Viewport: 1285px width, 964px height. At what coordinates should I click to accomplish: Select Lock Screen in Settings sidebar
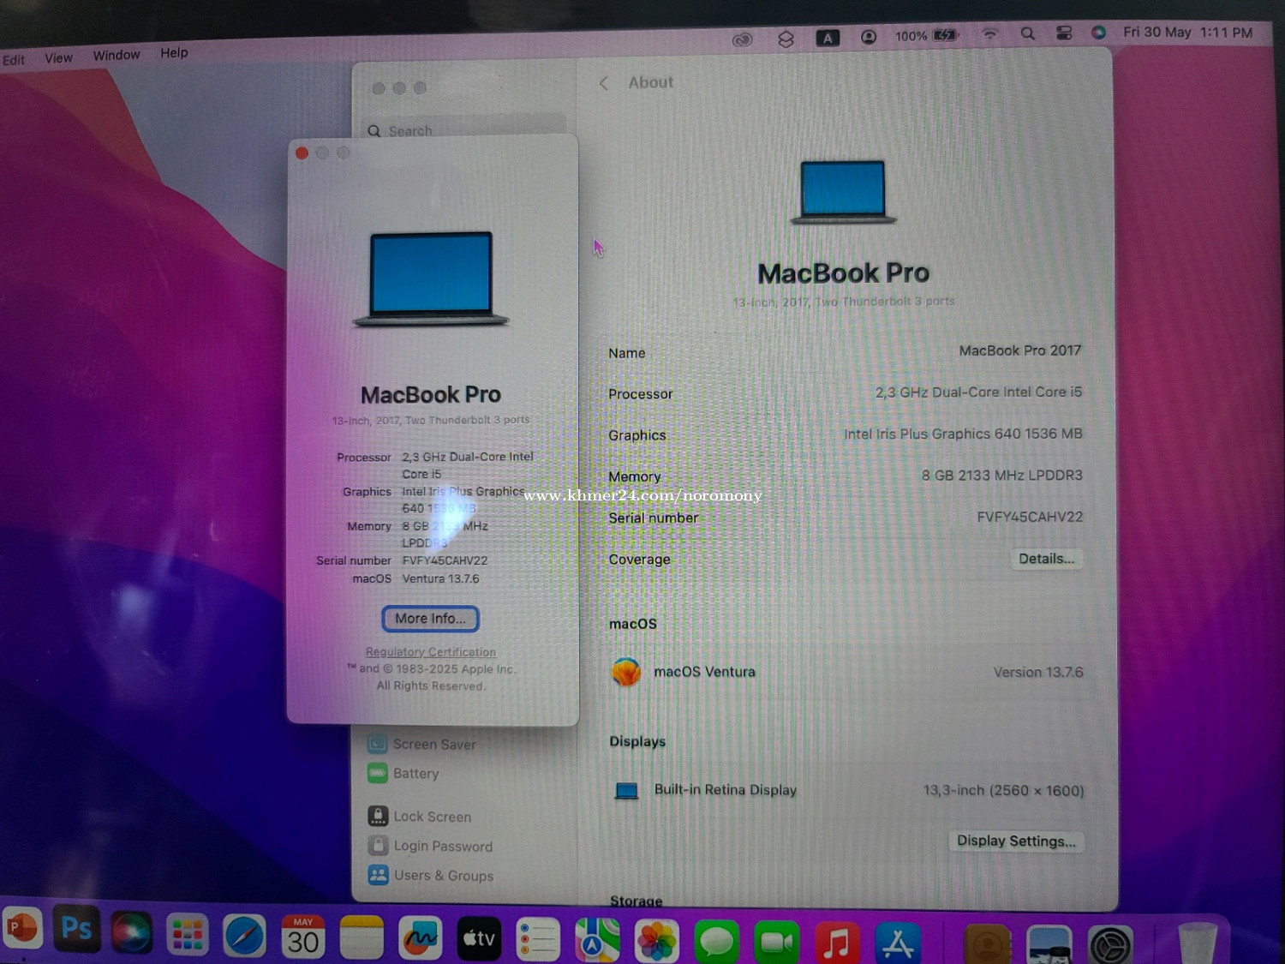point(420,817)
